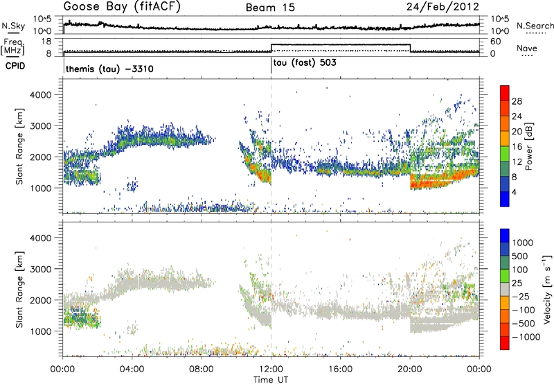
Task: Click the '04:00' time tick label
Action: [x=132, y=369]
